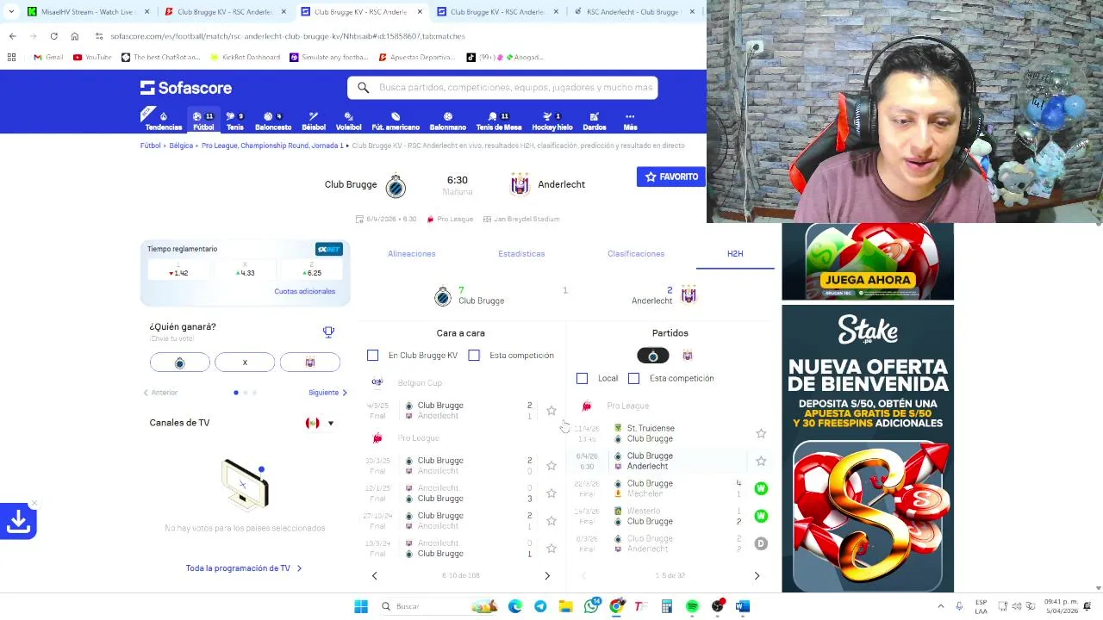The width and height of the screenshot is (1103, 620).
Task: Open the Tenis de Mesa category
Action: click(499, 121)
